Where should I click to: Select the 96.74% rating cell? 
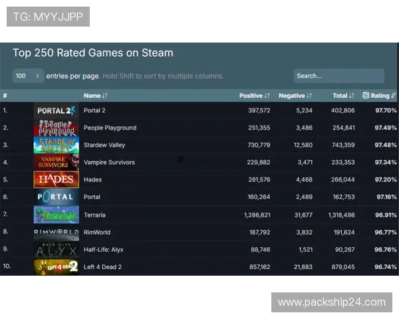click(386, 267)
